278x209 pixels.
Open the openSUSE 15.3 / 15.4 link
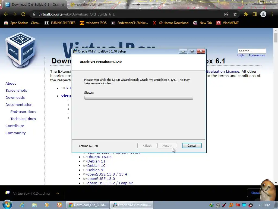107,174
